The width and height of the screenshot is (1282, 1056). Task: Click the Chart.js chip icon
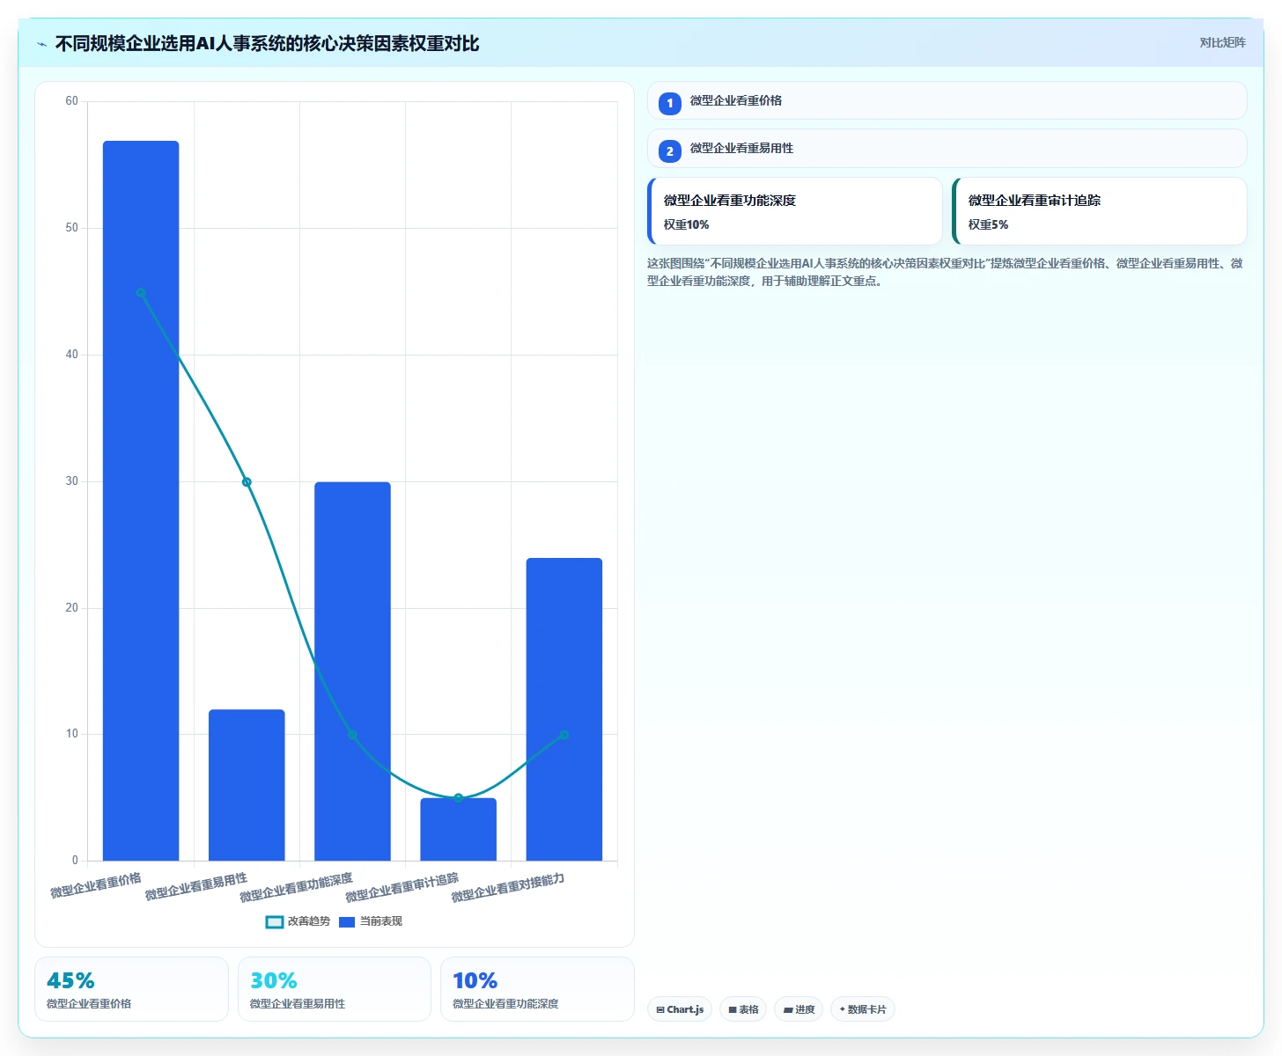click(x=660, y=1009)
